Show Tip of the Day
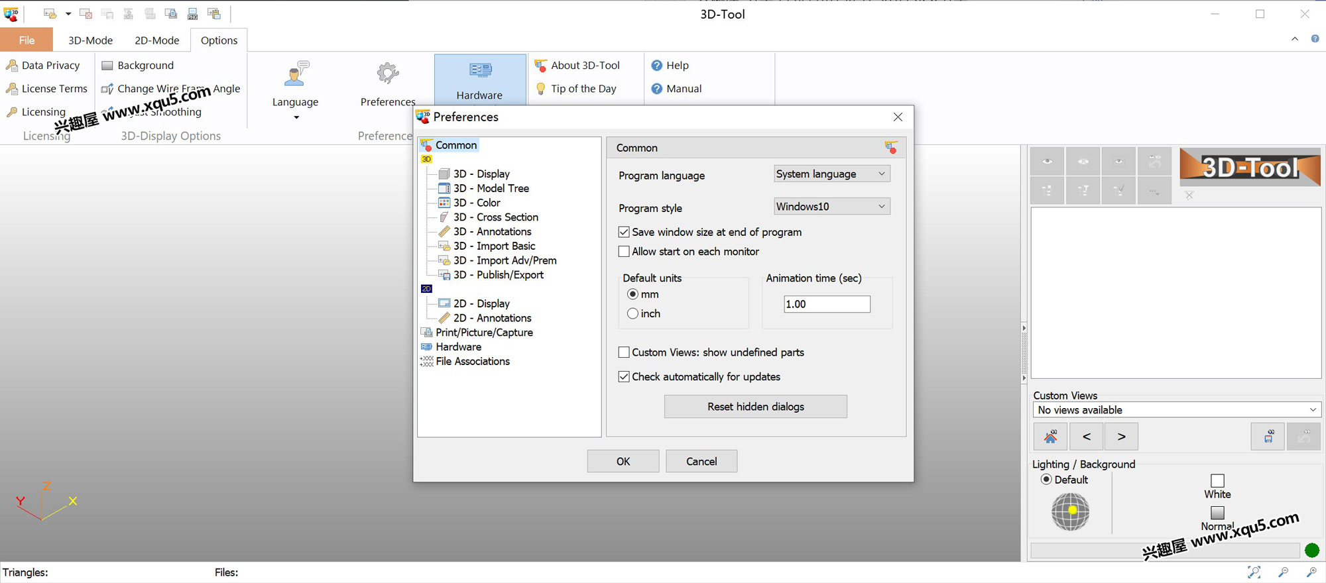 576,88
